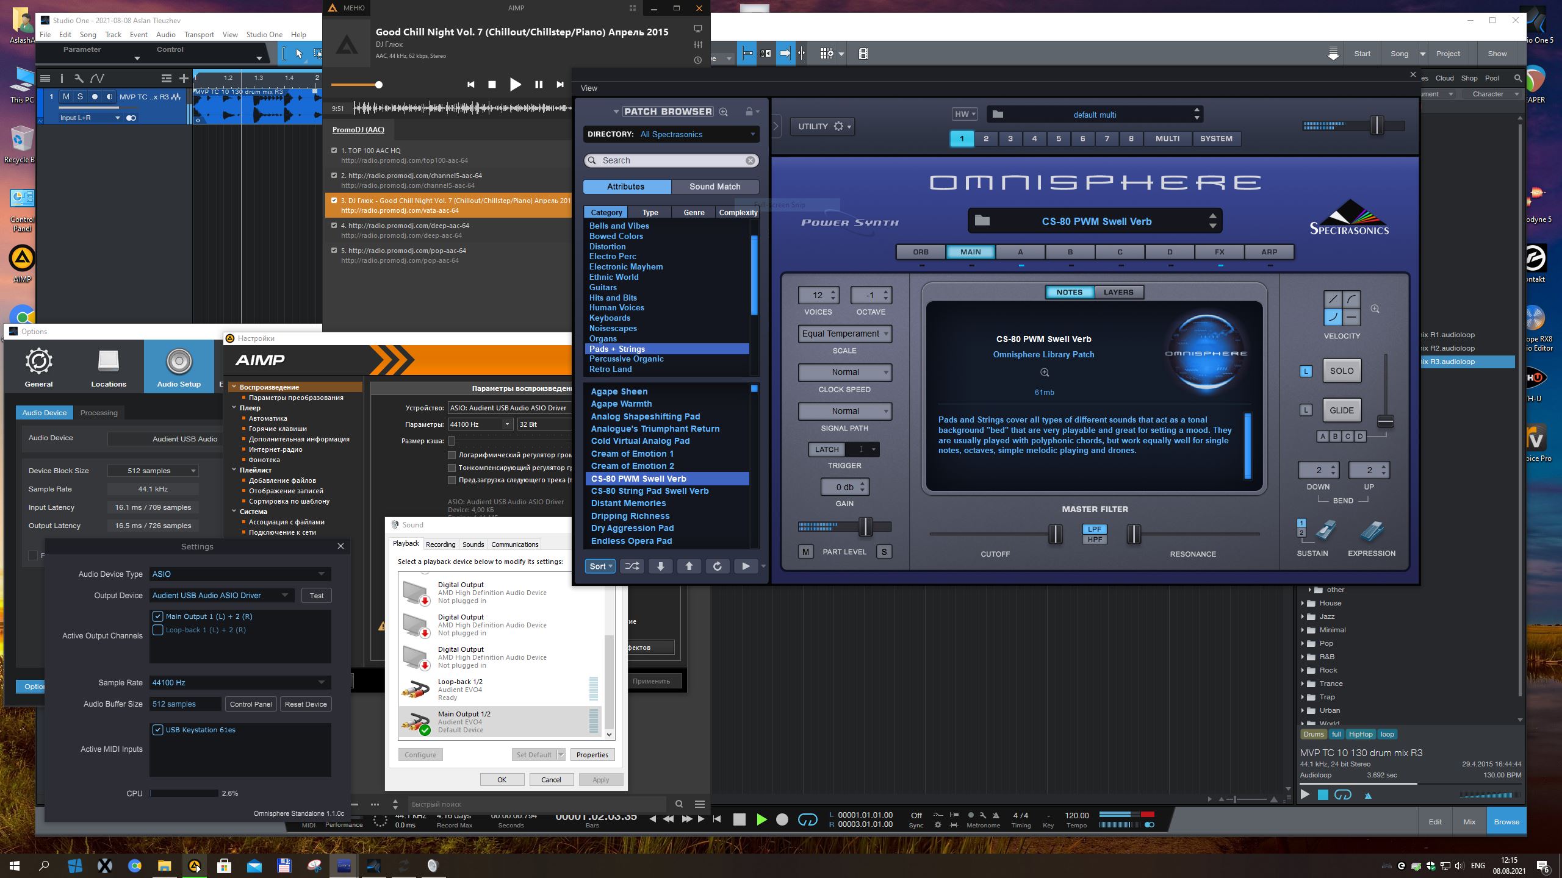Switch to Sound Match tab

coord(714,187)
